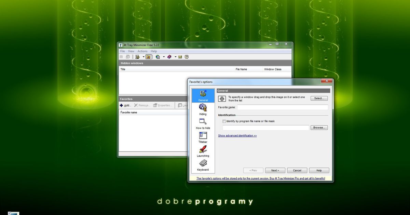Open the Hiding options page
This screenshot has height=215, width=410.
pyautogui.click(x=203, y=109)
